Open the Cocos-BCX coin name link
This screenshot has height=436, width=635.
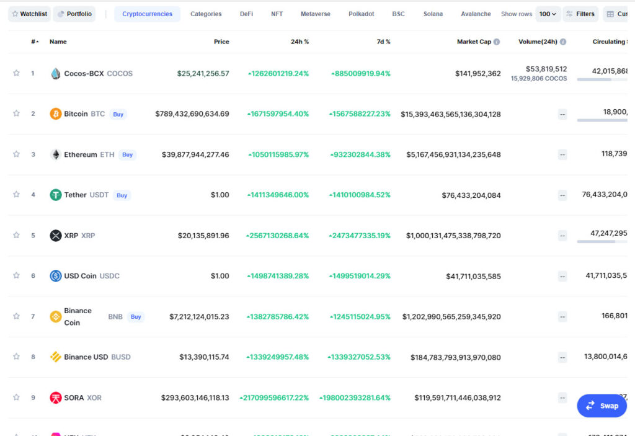[84, 73]
